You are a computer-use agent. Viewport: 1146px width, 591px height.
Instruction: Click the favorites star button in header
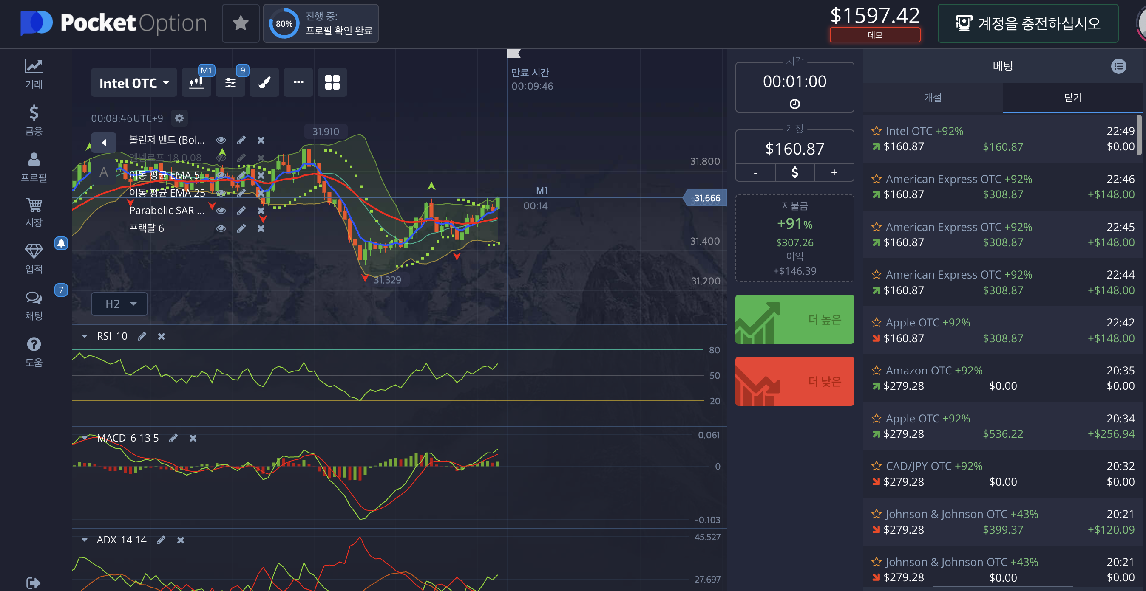click(241, 23)
